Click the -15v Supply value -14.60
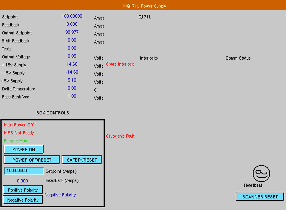 click(x=72, y=72)
